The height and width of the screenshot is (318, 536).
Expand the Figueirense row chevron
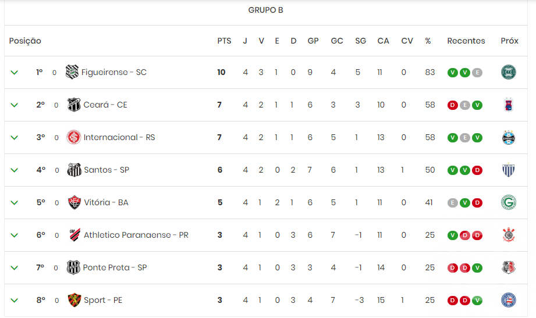pyautogui.click(x=15, y=73)
